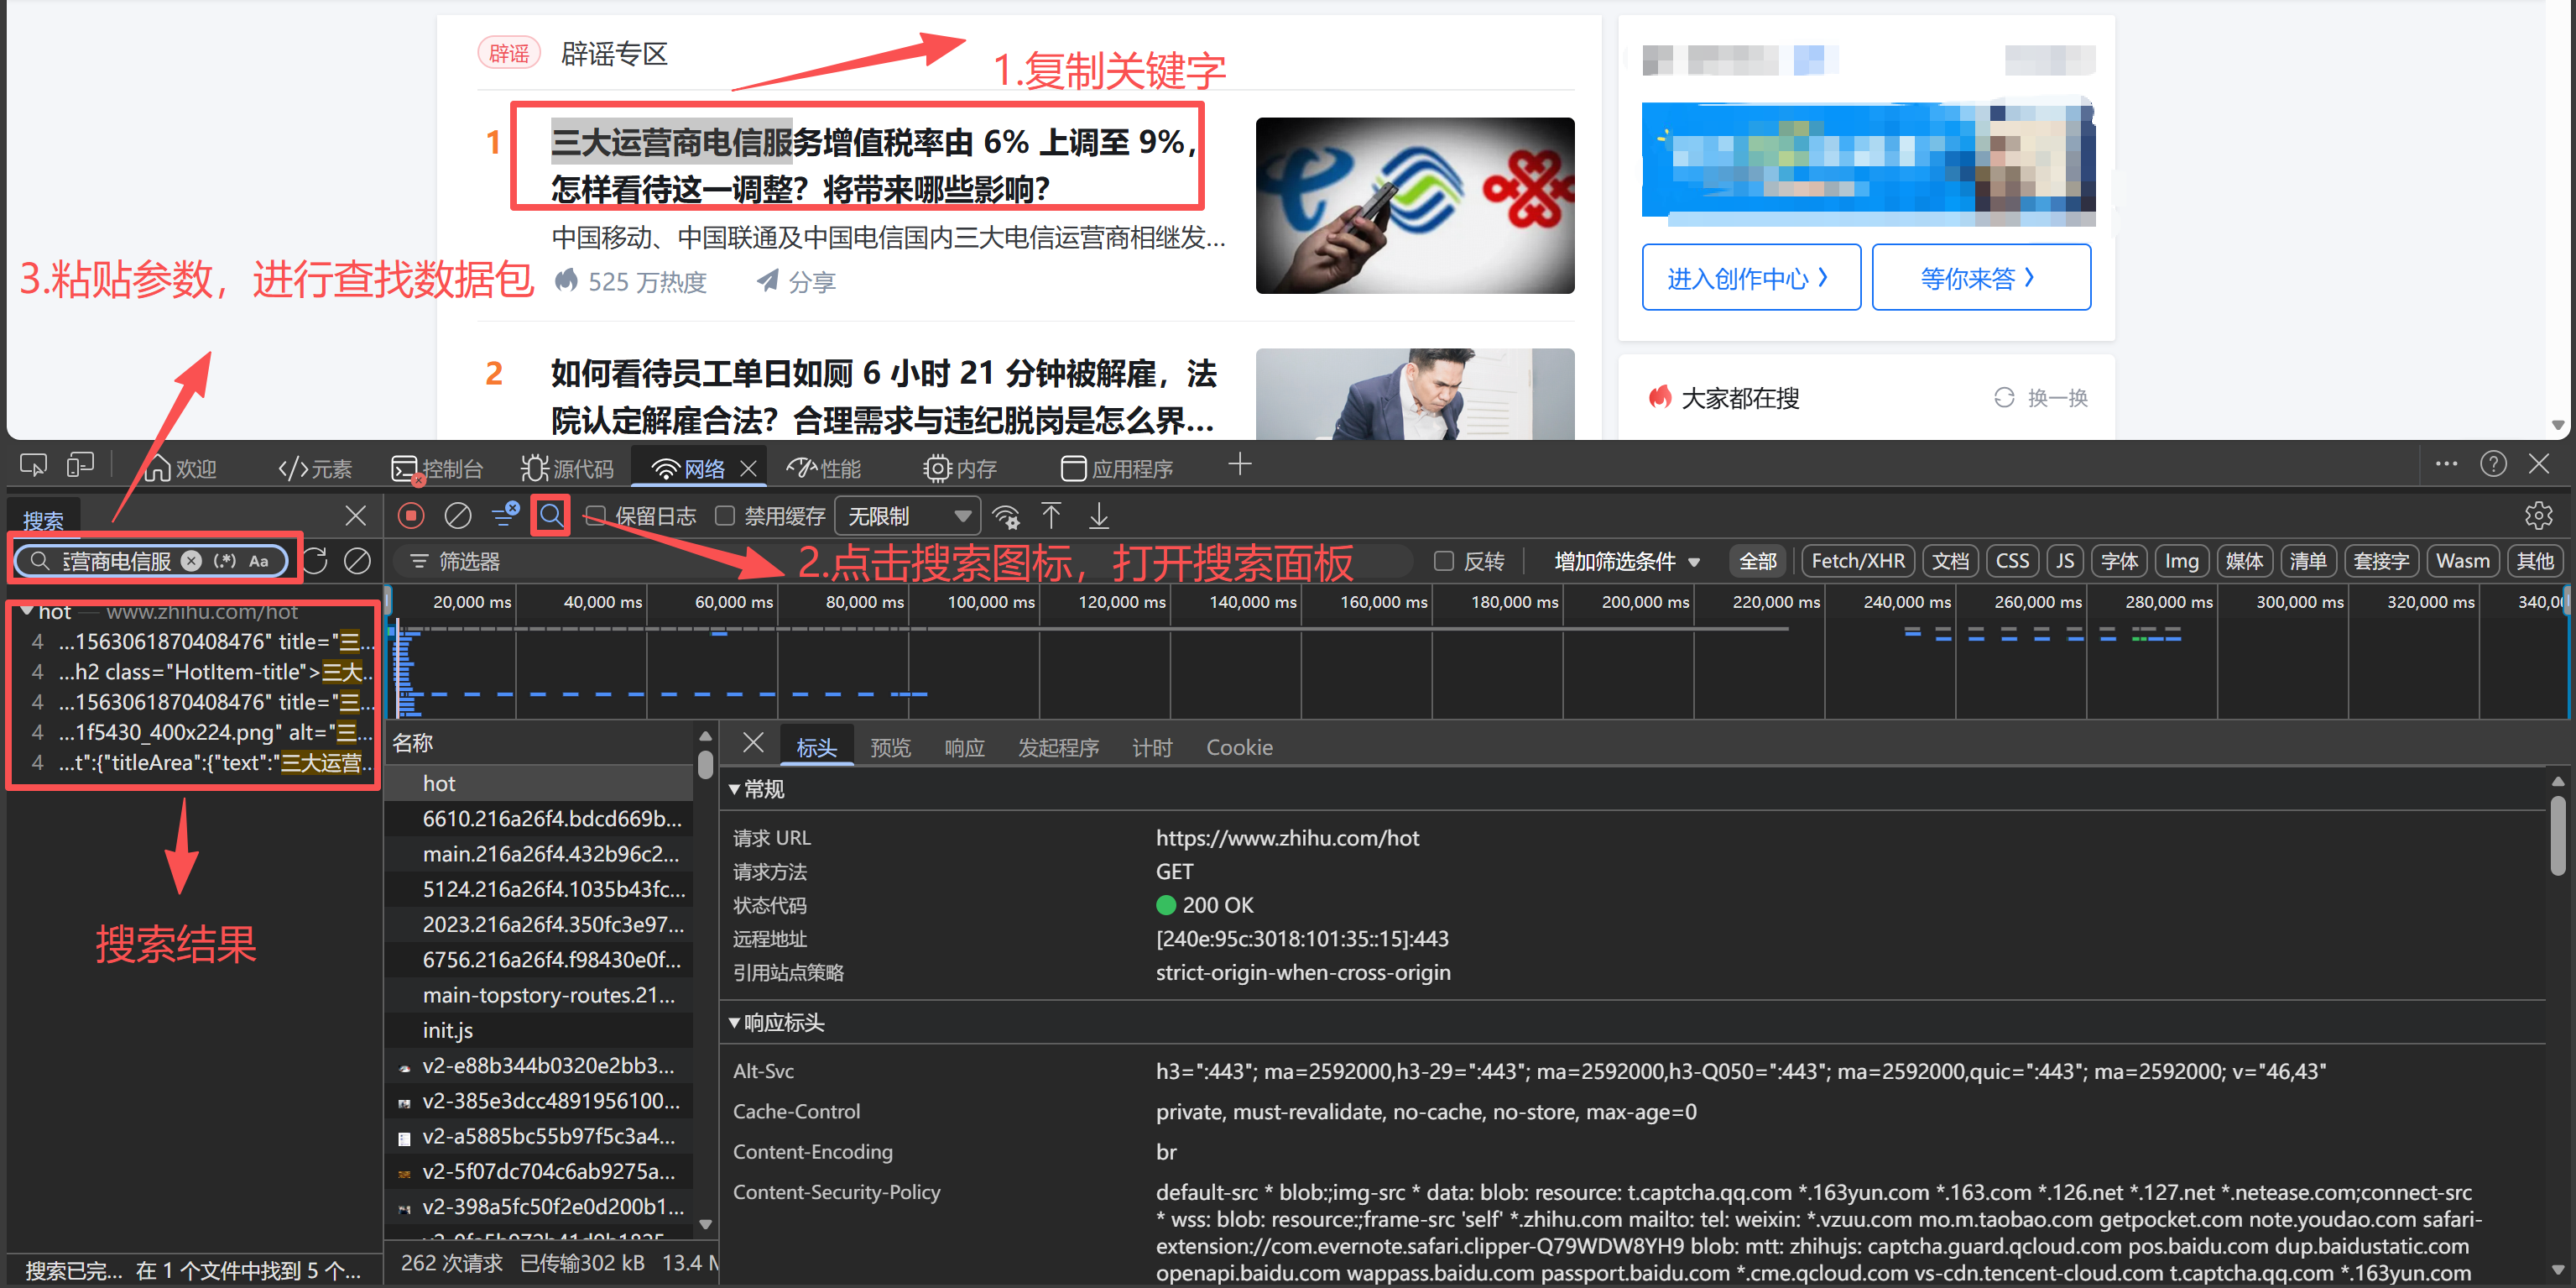This screenshot has height=1288, width=2576.
Task: Open the network search panel icon
Action: (x=551, y=516)
